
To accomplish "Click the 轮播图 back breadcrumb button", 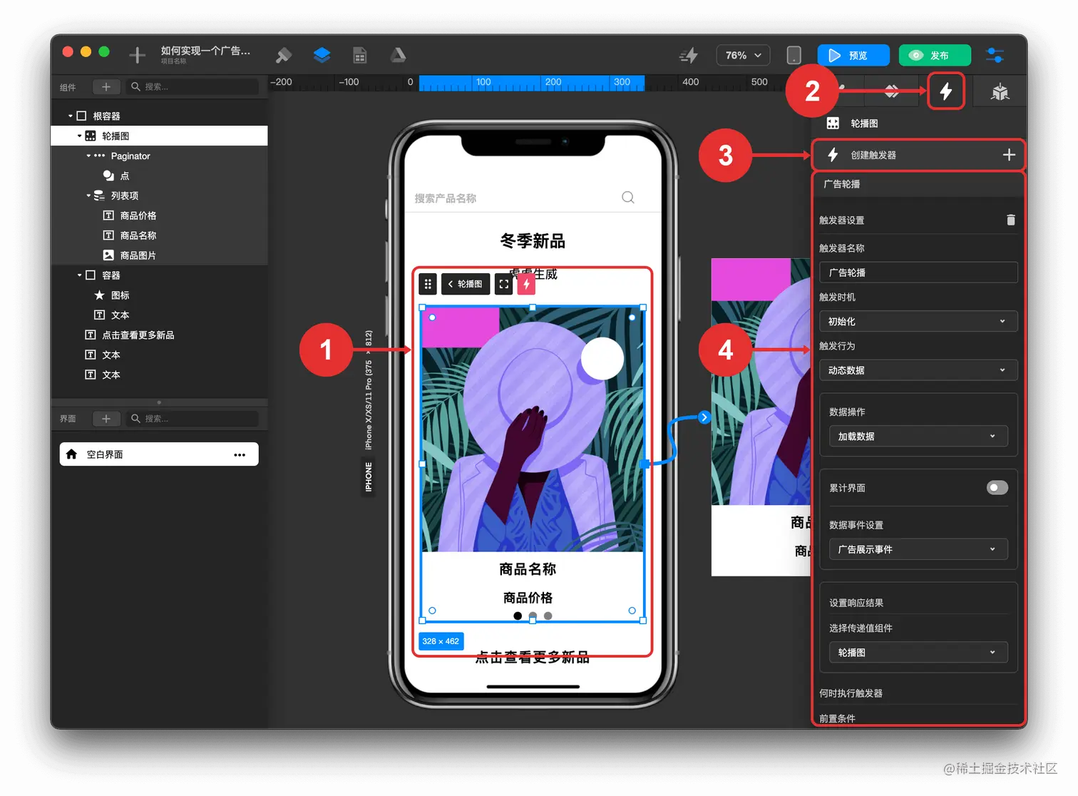I will click(466, 284).
